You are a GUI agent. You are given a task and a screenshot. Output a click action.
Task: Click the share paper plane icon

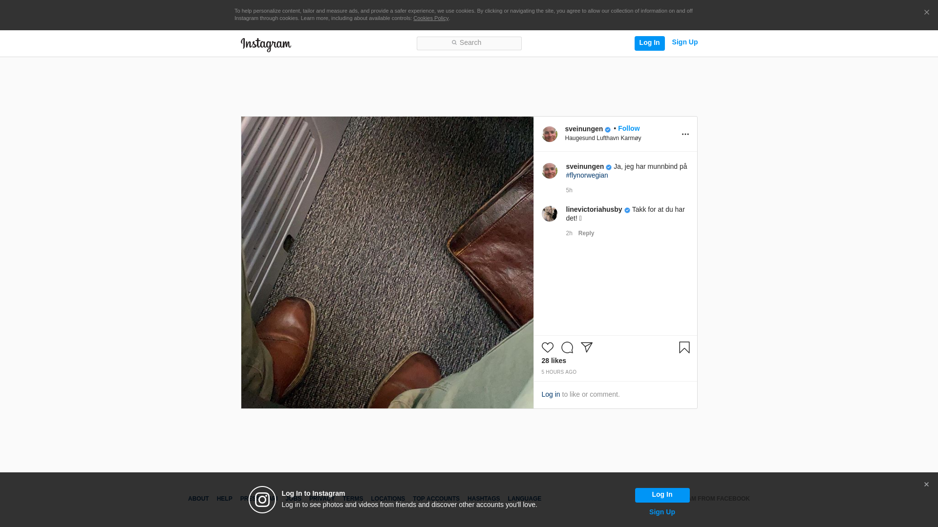point(586,347)
